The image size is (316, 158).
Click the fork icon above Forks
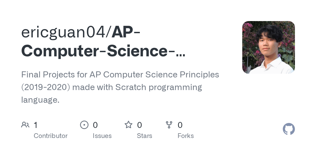[169, 125]
